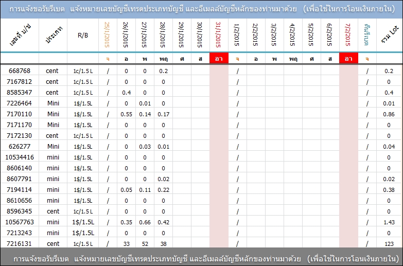Click the 27/1/2015 date header
Viewport: 403px width, 266px height.
coord(145,34)
